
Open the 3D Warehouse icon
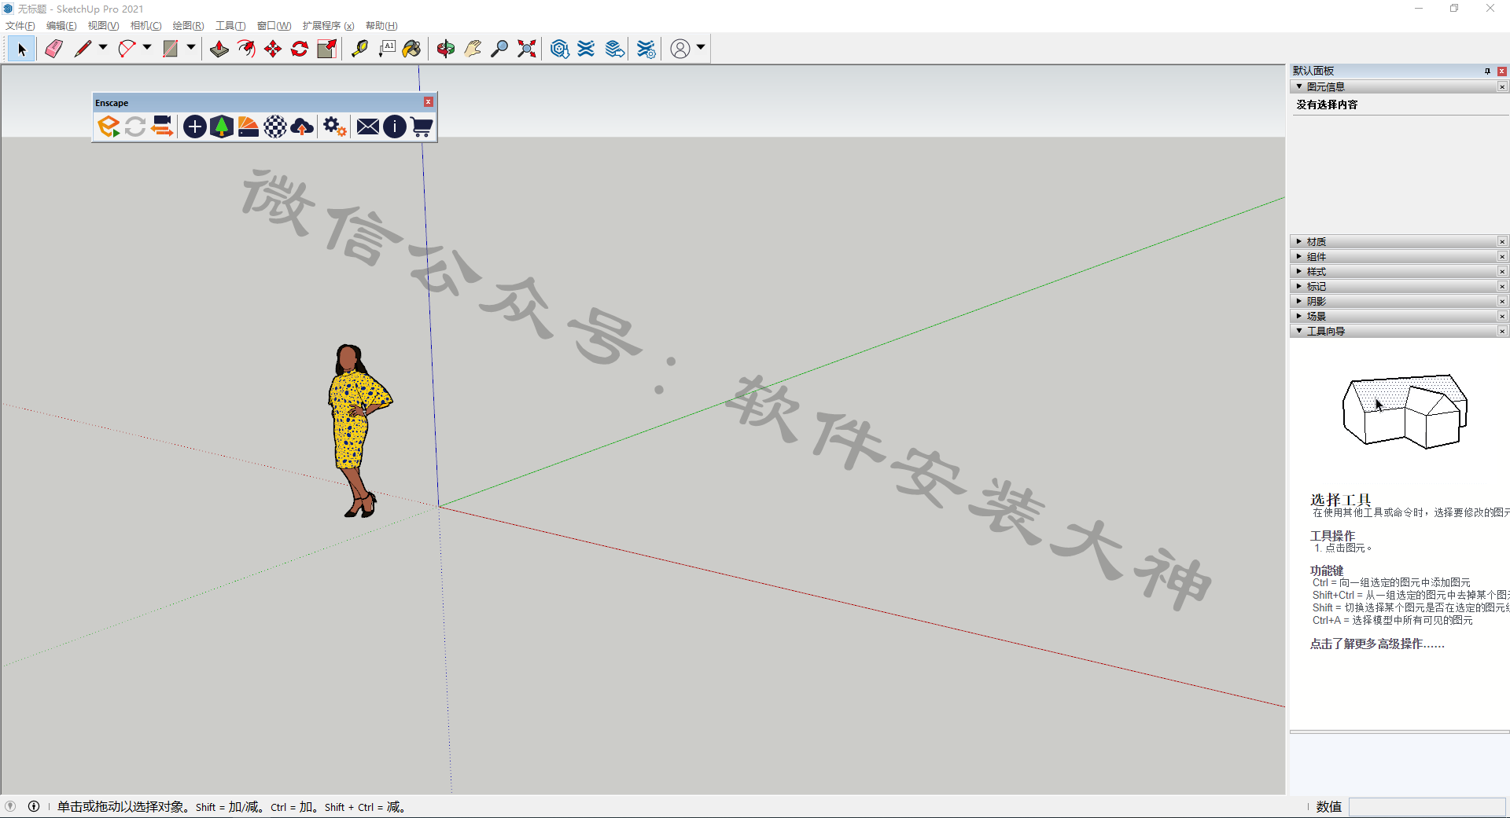coord(559,49)
